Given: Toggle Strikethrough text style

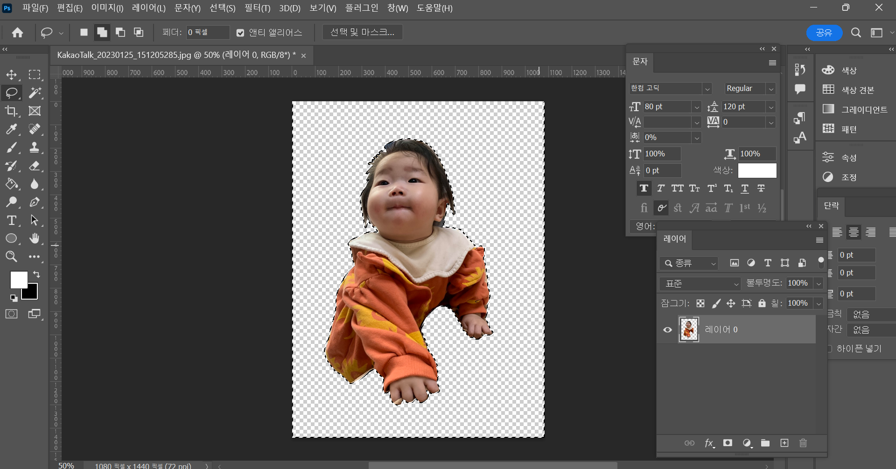Looking at the screenshot, I should click(761, 188).
